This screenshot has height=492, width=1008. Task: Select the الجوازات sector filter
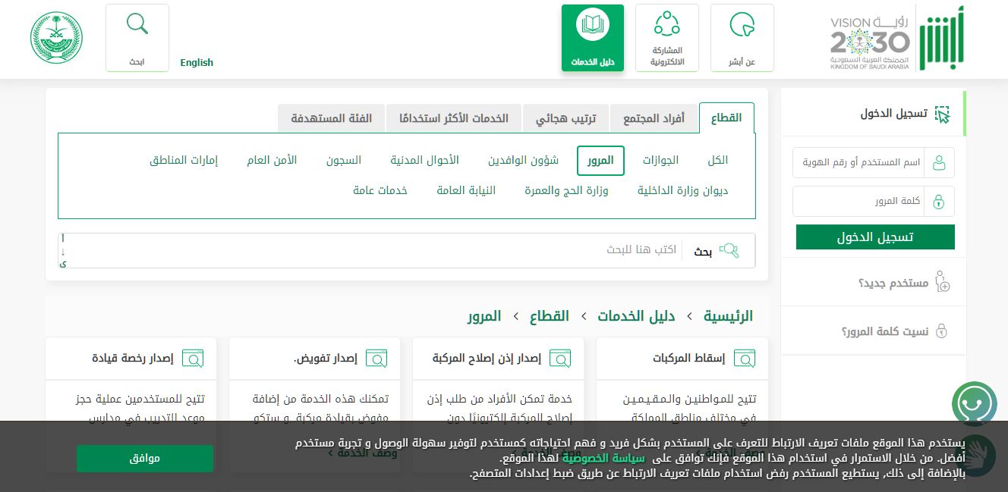[660, 160]
